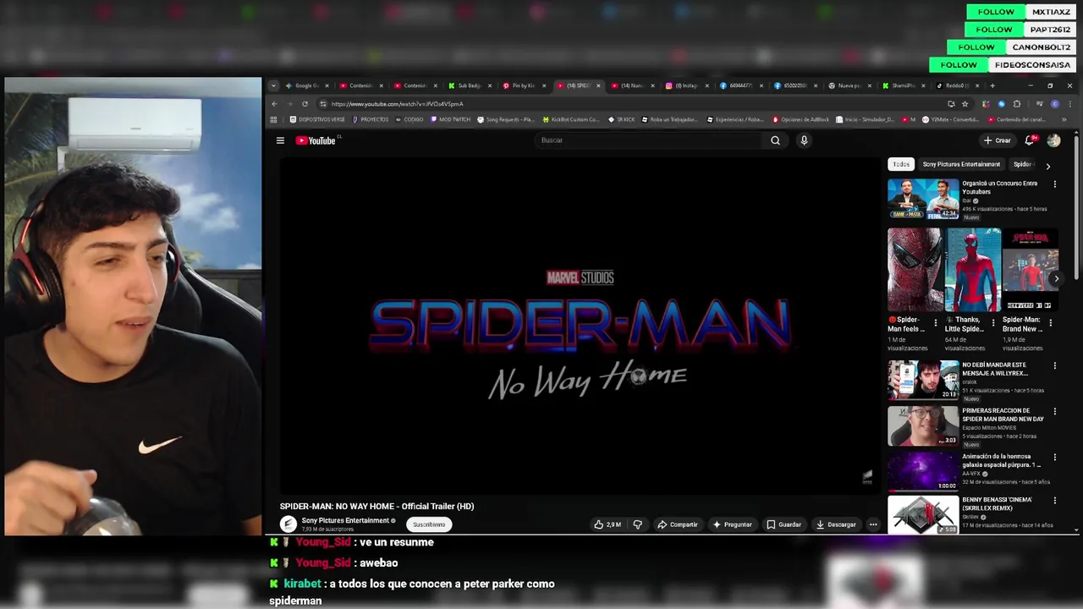Open the YouTube account avatar menu
The height and width of the screenshot is (609, 1083).
pos(1053,140)
